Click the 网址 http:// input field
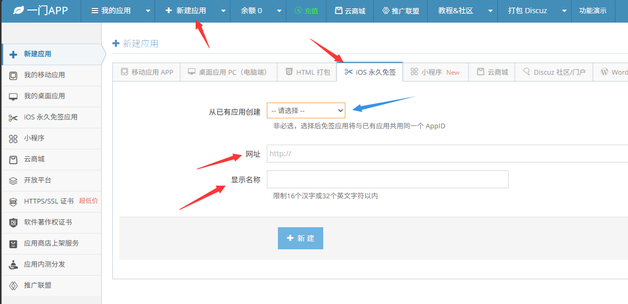 [x=447, y=154]
